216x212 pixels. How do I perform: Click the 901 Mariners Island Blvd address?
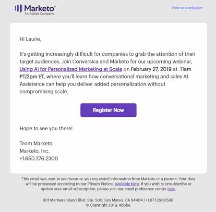(x=93, y=200)
